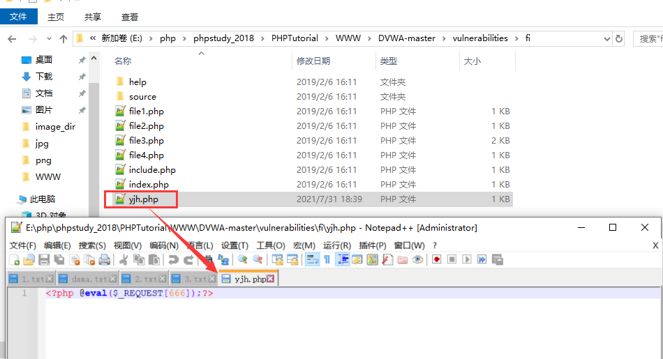The width and height of the screenshot is (663, 359).
Task: Toggle the Indent guide toolbar button
Action: click(342, 260)
